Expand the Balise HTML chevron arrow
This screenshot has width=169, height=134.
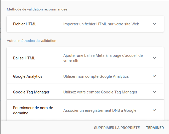[x=154, y=58]
